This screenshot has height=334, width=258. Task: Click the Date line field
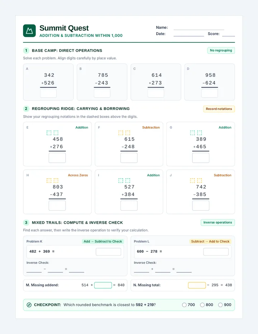[x=189, y=34]
